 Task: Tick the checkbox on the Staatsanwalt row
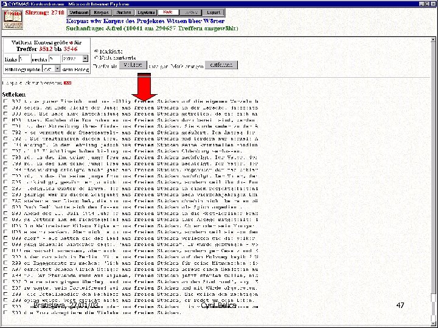pos(5,132)
